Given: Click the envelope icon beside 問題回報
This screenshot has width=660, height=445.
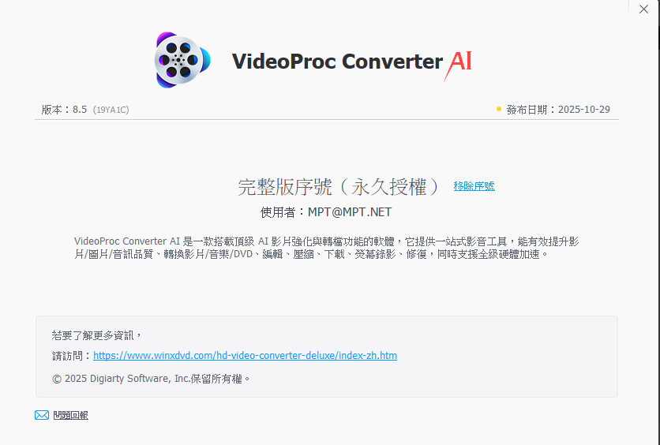Looking at the screenshot, I should pyautogui.click(x=42, y=416).
